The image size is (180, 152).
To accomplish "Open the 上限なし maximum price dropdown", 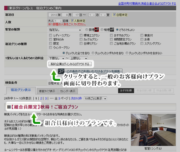I will (79, 58).
